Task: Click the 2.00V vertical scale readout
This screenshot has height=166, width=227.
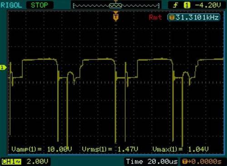Action: (x=38, y=161)
